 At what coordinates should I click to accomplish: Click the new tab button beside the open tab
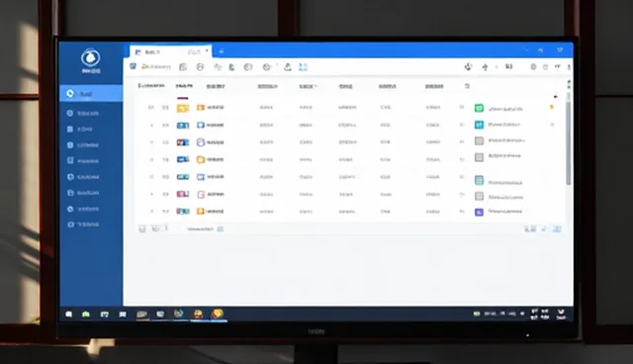click(x=221, y=51)
